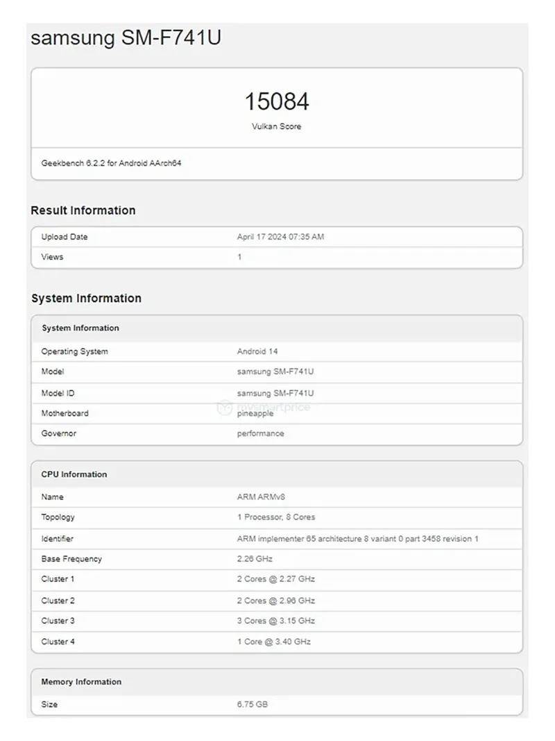The image size is (555, 741).
Task: Select the pineapple motherboard value
Action: (x=255, y=413)
